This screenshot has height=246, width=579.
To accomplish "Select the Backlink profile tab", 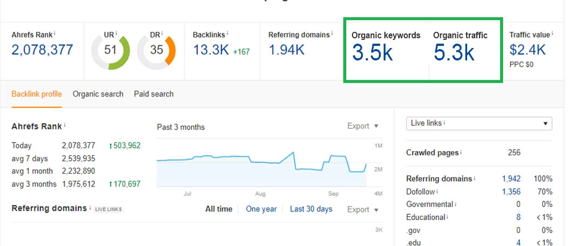I will point(36,94).
